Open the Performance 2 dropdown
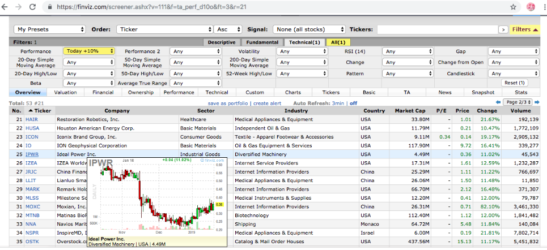The height and width of the screenshot is (250, 547). (x=196, y=51)
